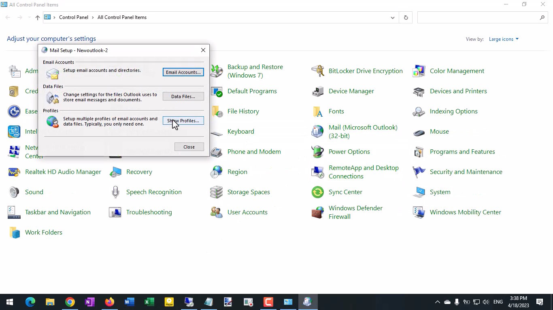Open Indexing Options icon
Viewport: 553px width, 310px height.
[419, 111]
